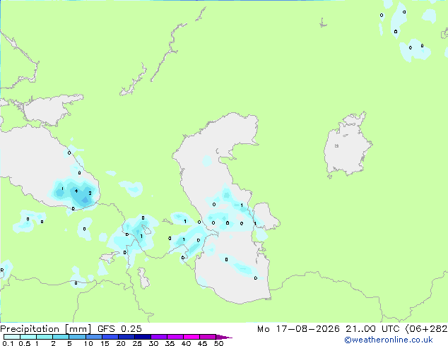Screen dimensions: 448x346
Task: Click the 'Mo 17-08-2026' date text
Action: 298,329
